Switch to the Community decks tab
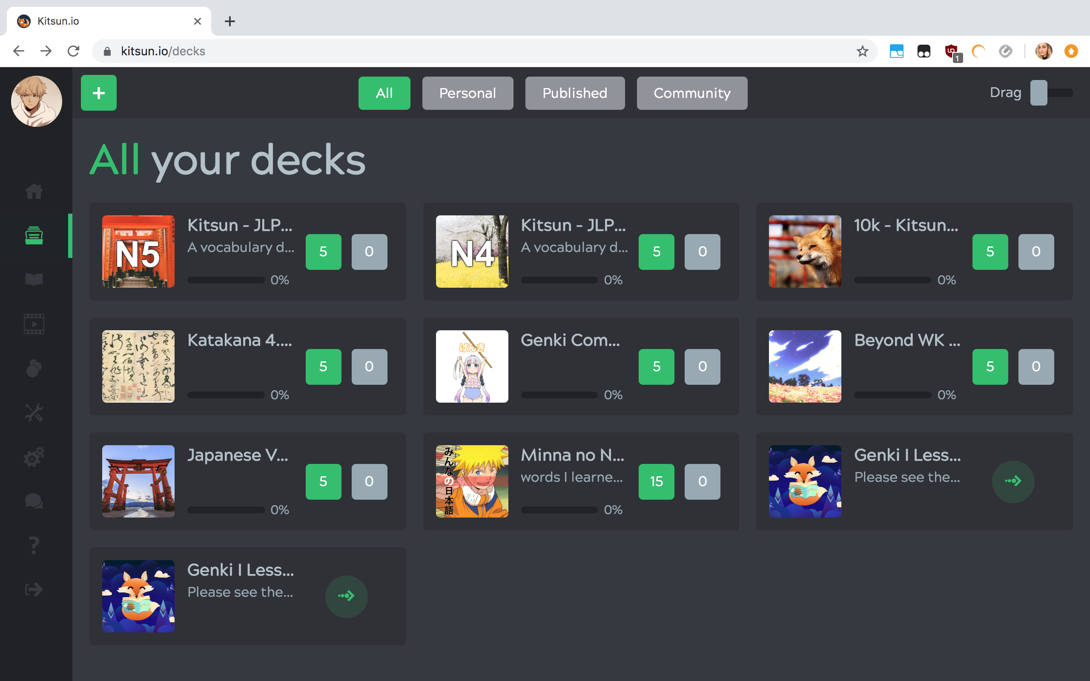Screen dimensions: 1090x681 pos(692,93)
